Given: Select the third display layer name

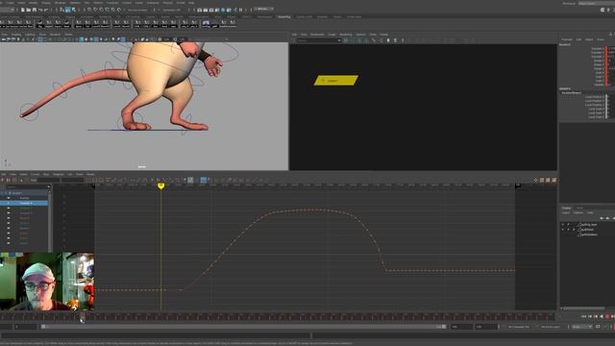Looking at the screenshot, I should pos(590,235).
